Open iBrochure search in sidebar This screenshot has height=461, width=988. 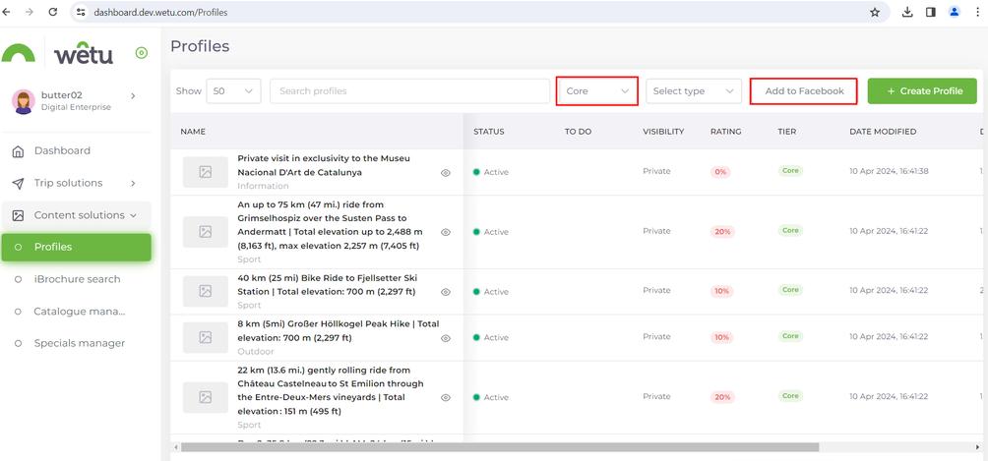click(x=77, y=279)
